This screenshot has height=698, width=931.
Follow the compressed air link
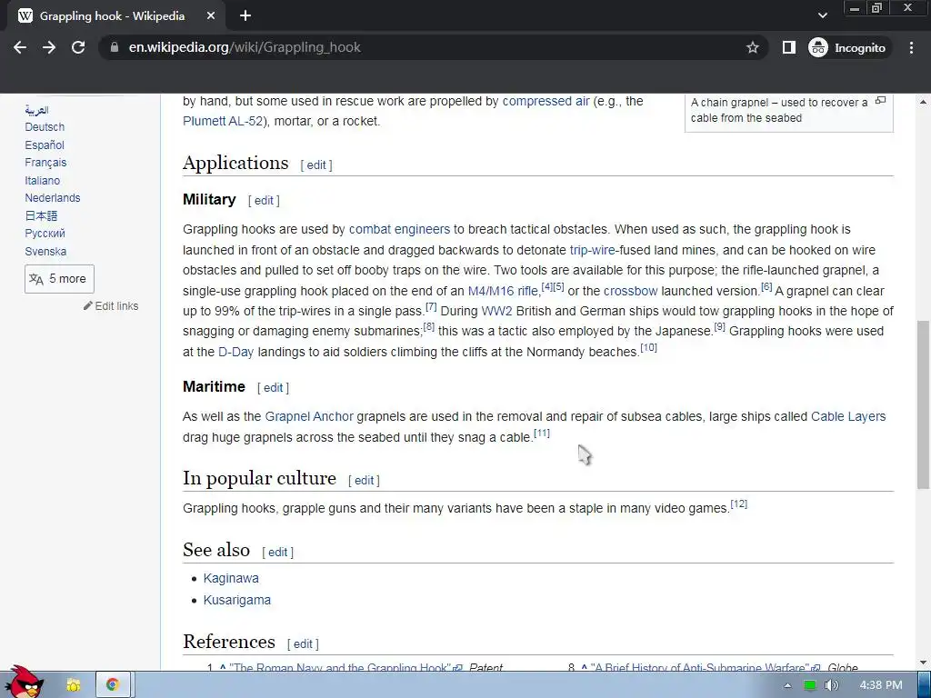(546, 101)
